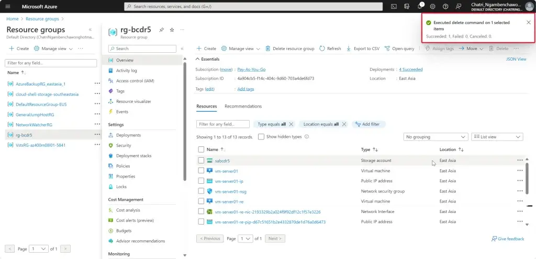
Task: Sort resources by Type column
Action: click(369, 149)
